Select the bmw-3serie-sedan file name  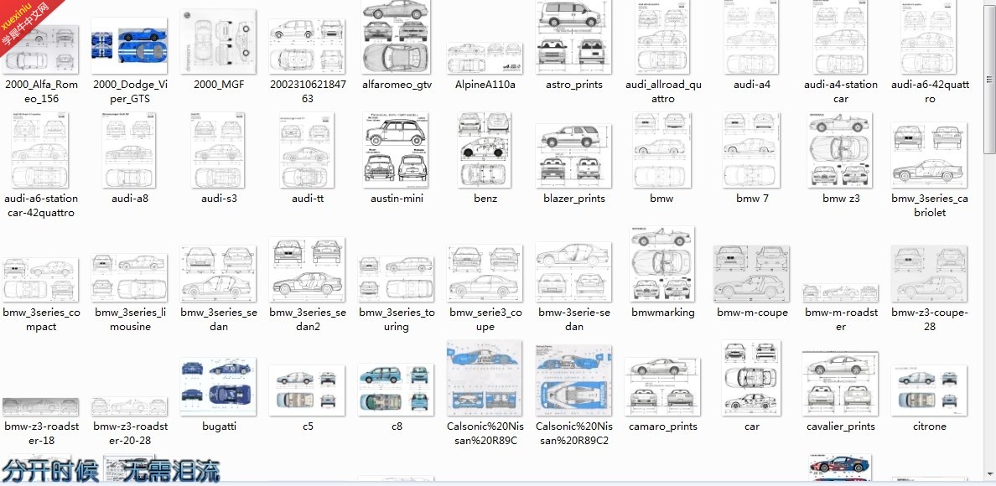(x=573, y=320)
